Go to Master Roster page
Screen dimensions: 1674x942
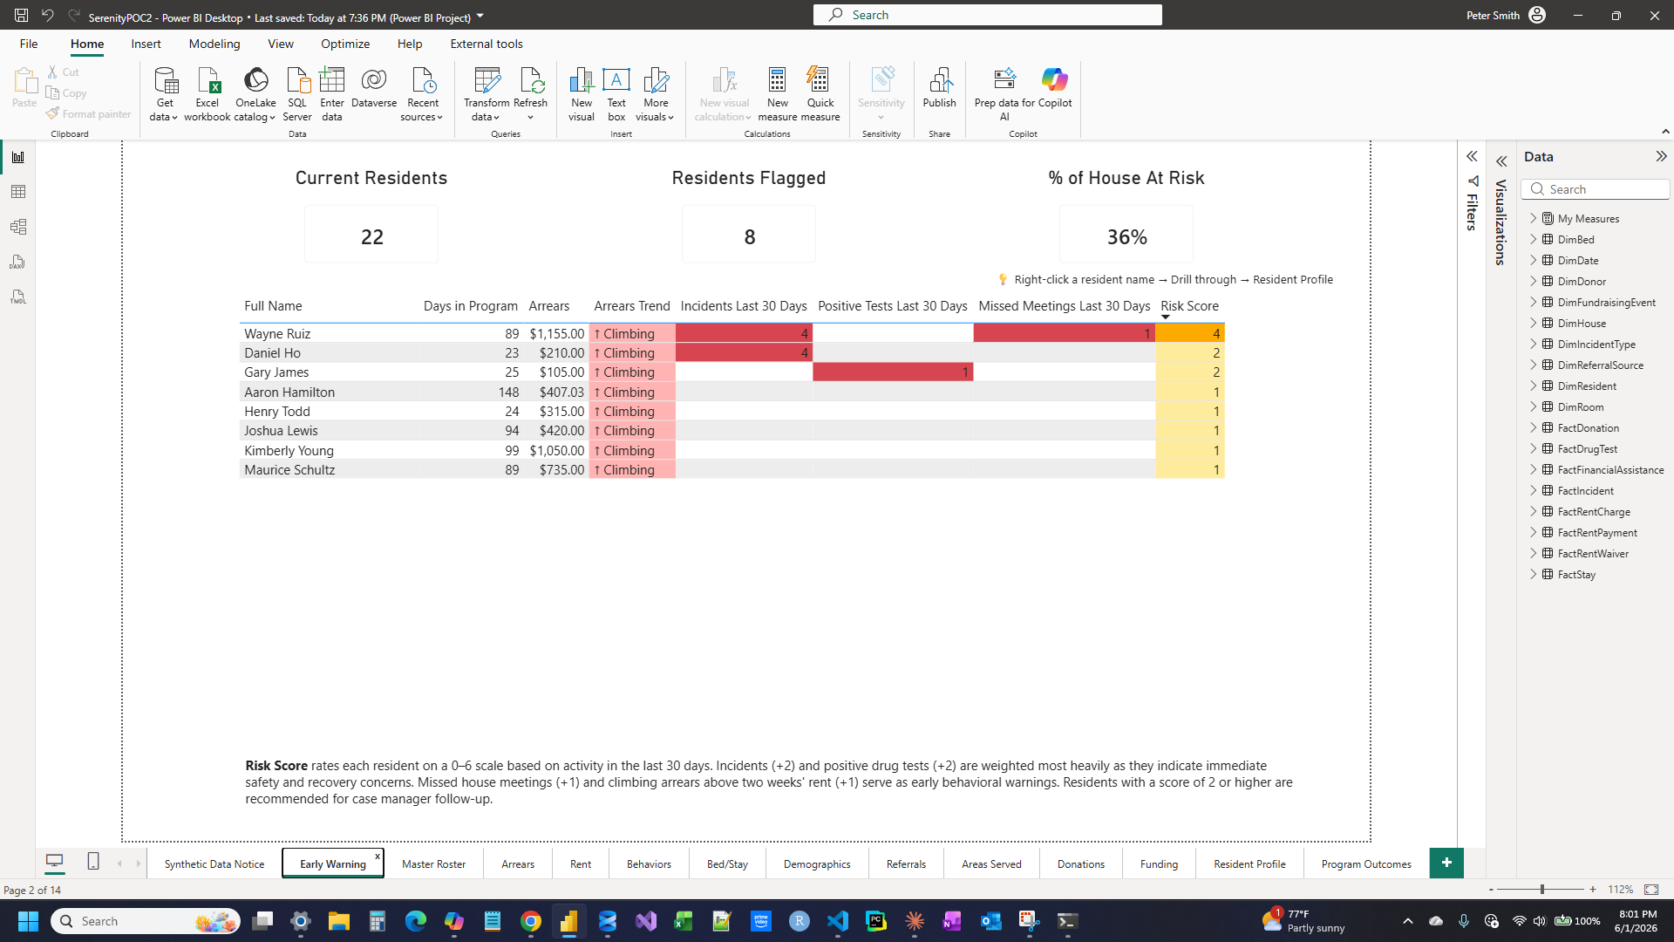(x=433, y=863)
